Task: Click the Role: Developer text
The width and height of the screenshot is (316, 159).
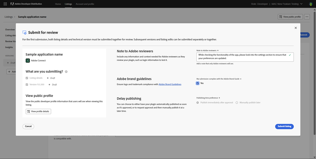Action: click(x=260, y=4)
